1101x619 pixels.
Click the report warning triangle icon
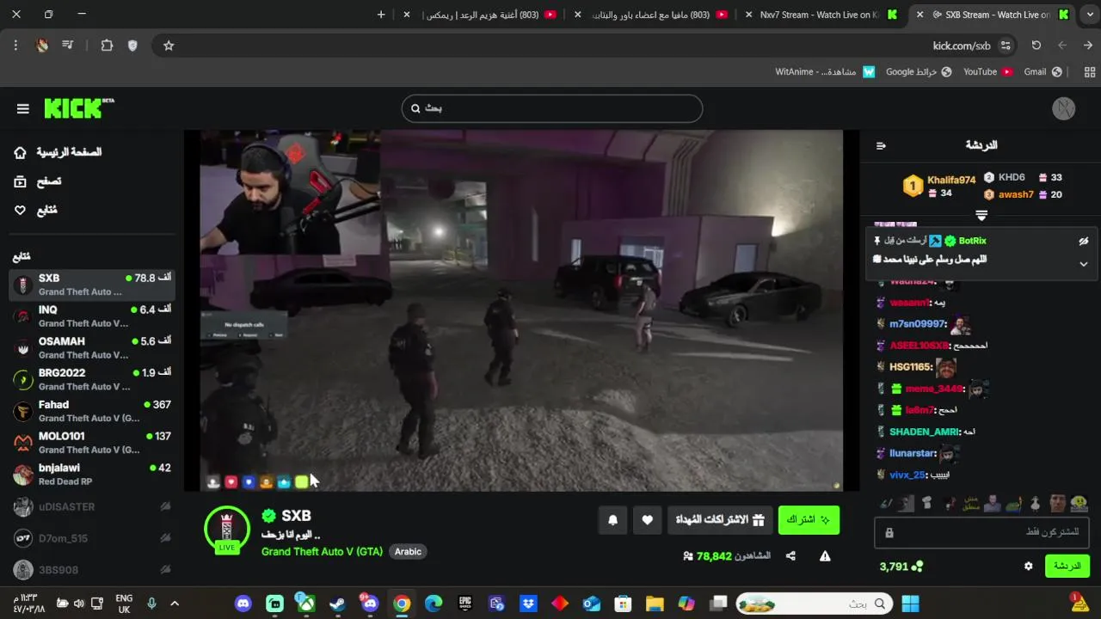[x=825, y=556]
